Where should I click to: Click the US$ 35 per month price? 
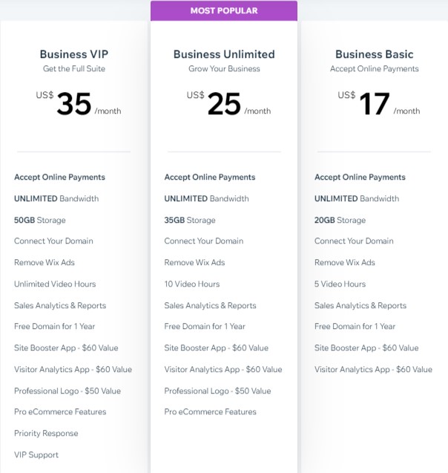[74, 105]
